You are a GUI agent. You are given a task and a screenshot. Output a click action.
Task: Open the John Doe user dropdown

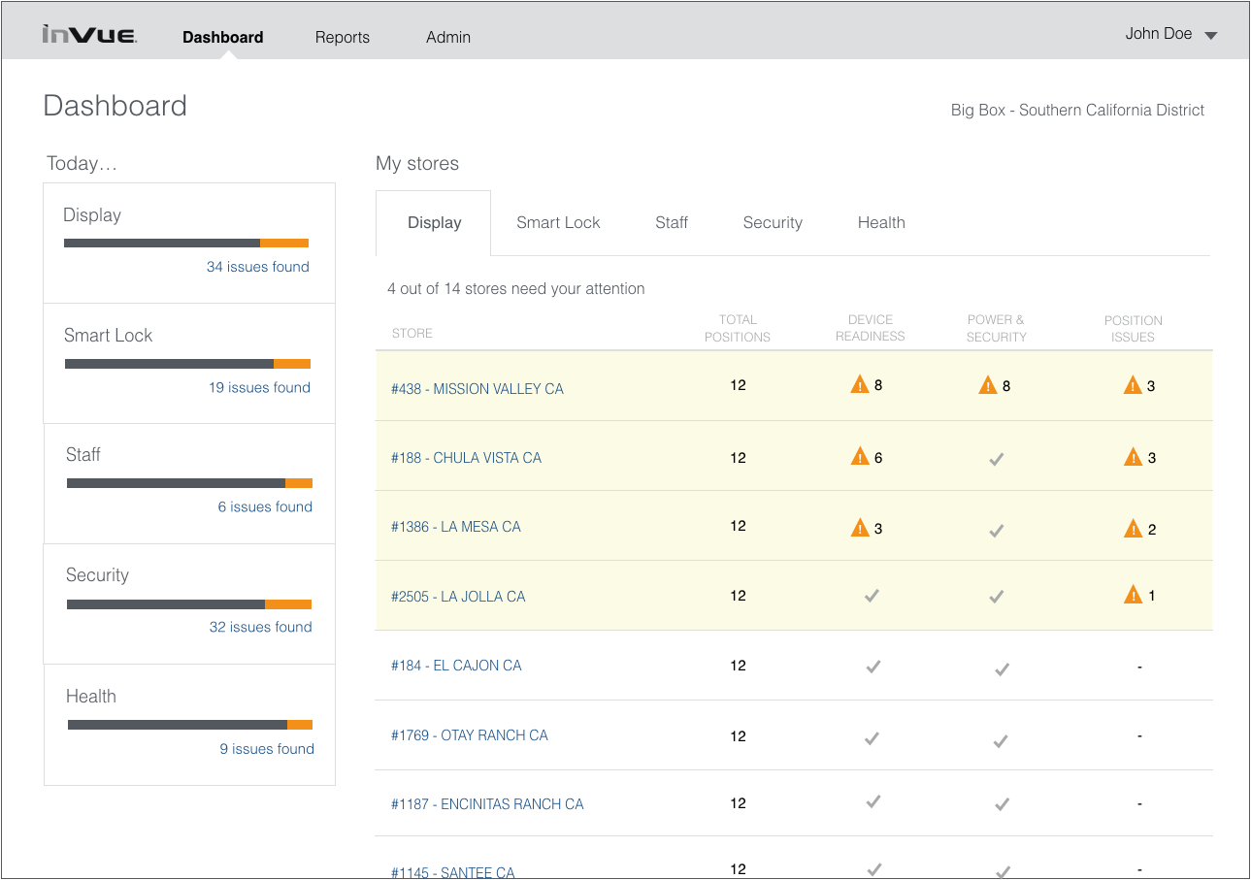click(x=1170, y=35)
